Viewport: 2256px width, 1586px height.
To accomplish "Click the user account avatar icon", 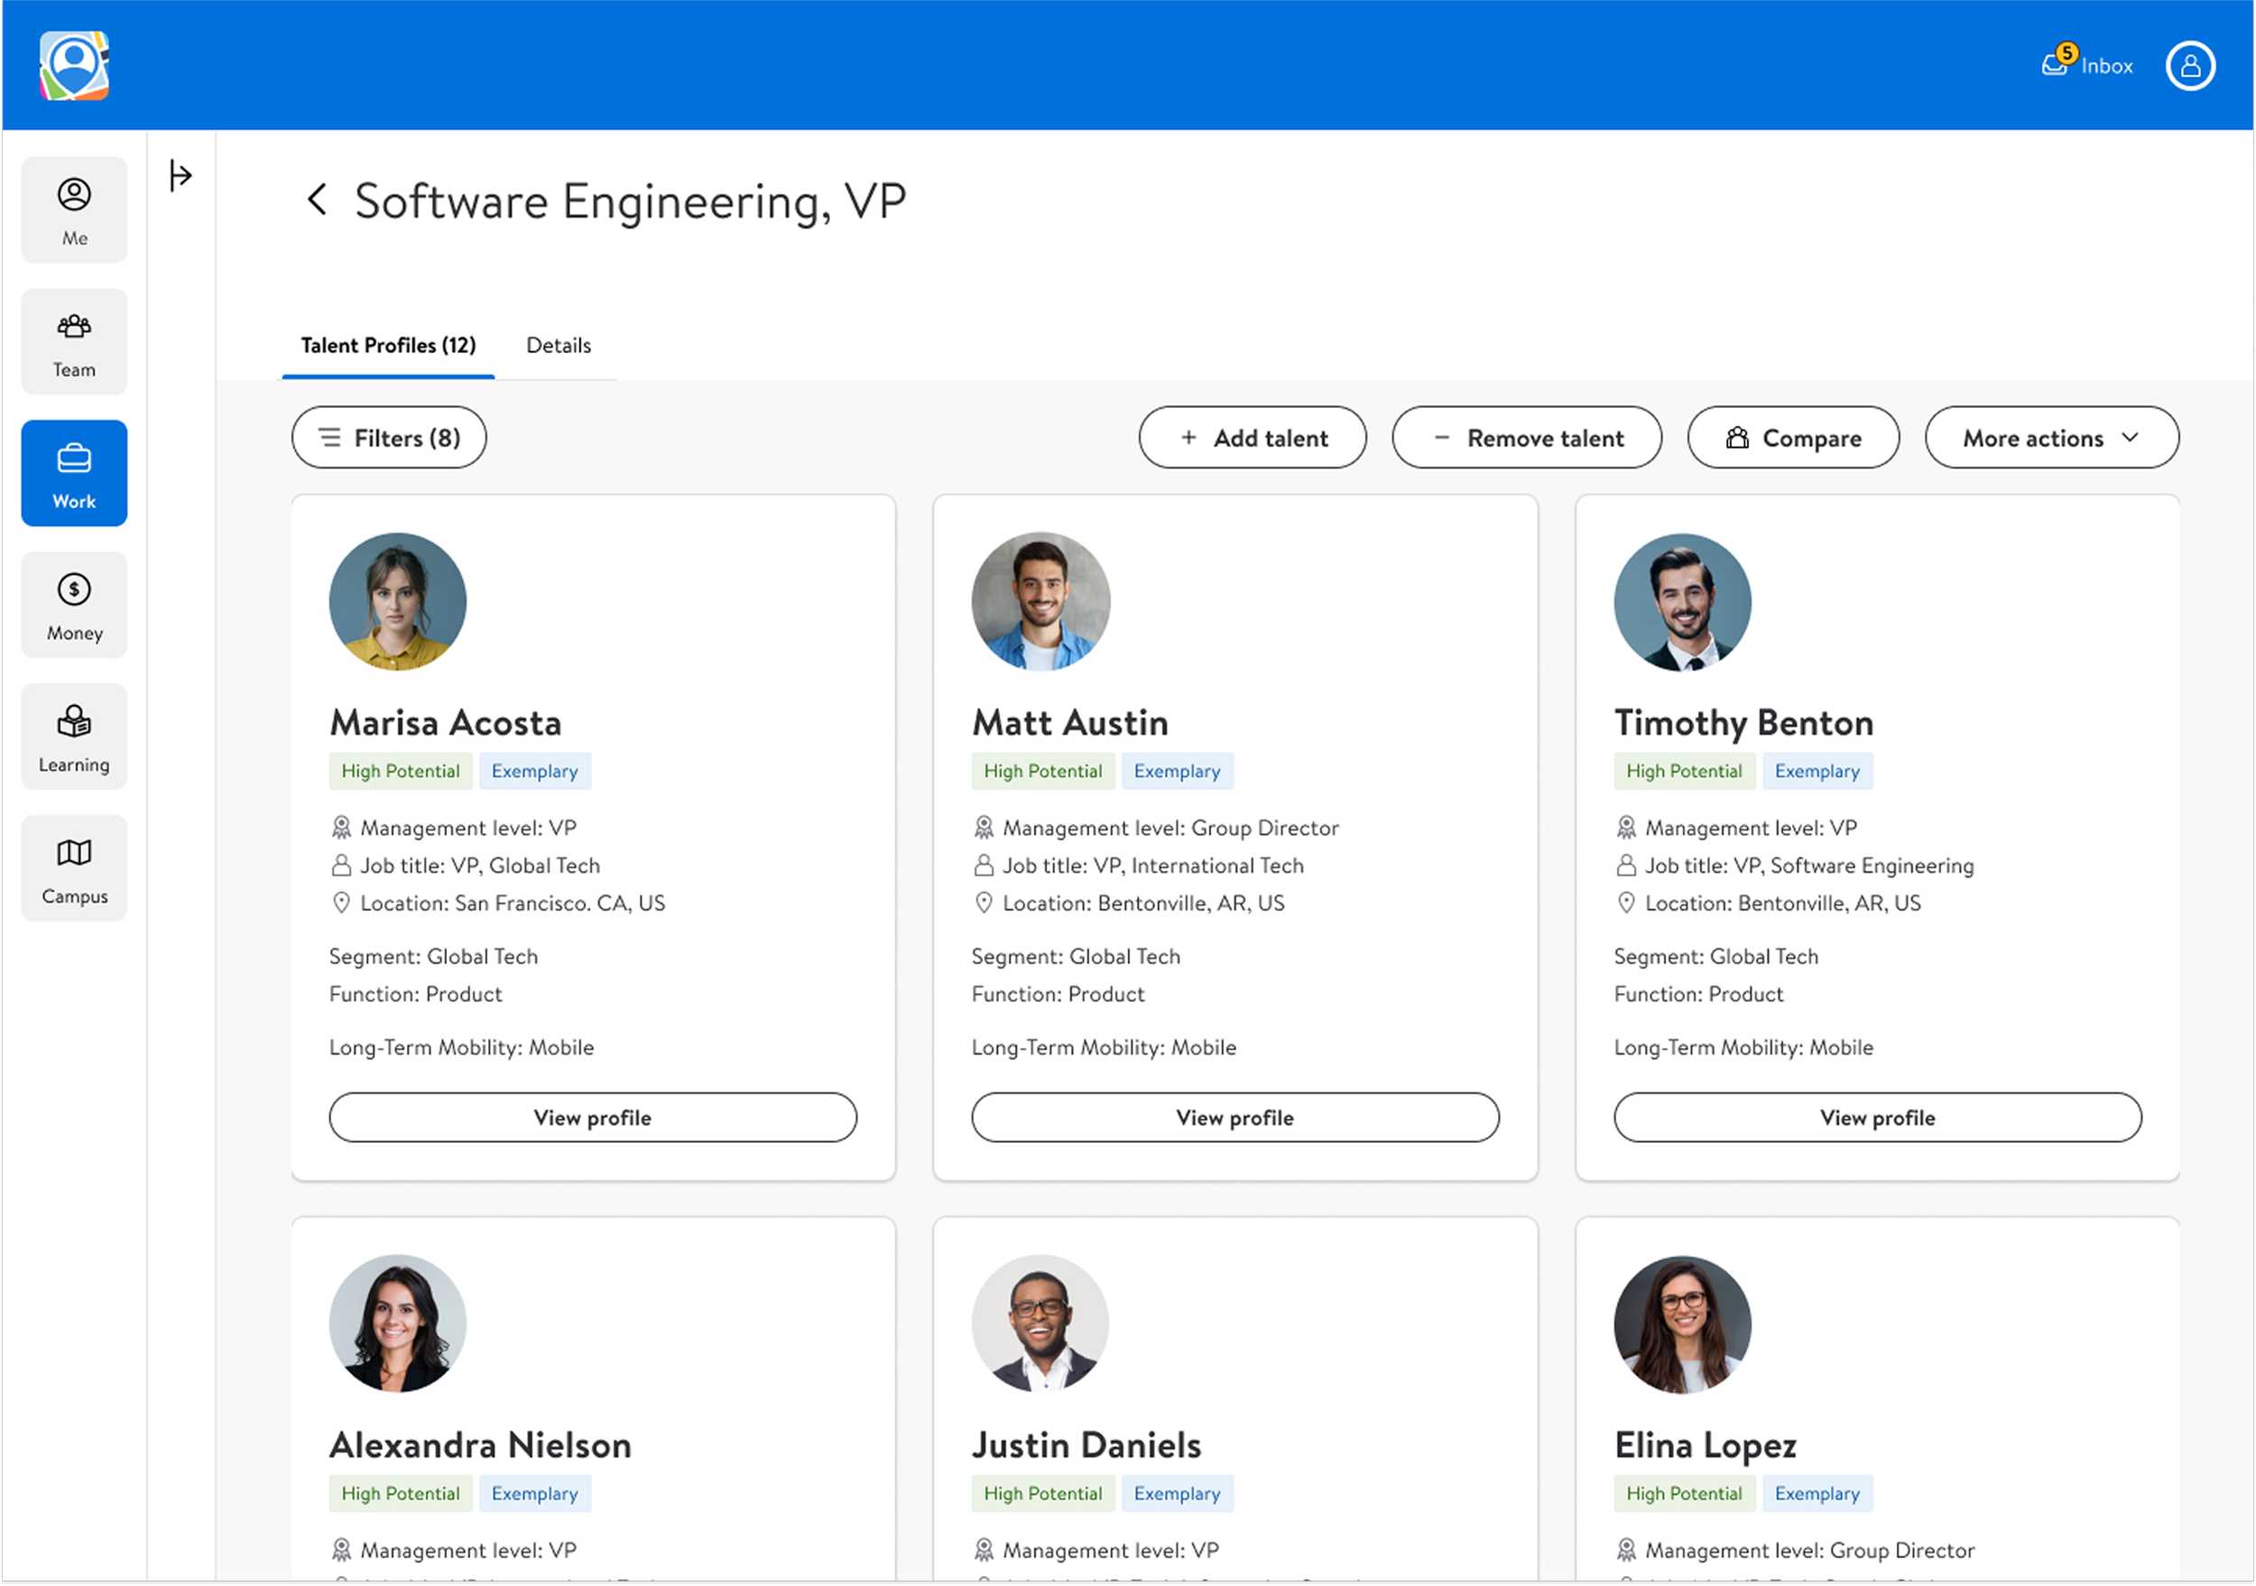I will coord(2190,66).
